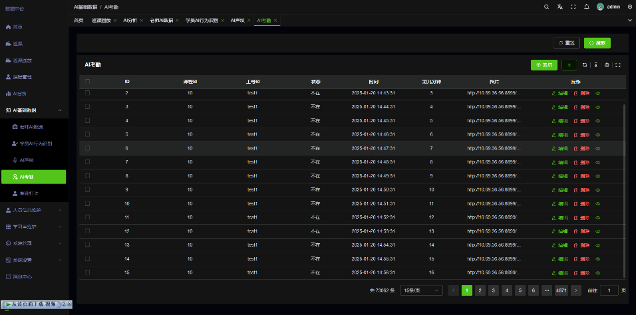Open table column settings gear icon

pyautogui.click(x=607, y=65)
